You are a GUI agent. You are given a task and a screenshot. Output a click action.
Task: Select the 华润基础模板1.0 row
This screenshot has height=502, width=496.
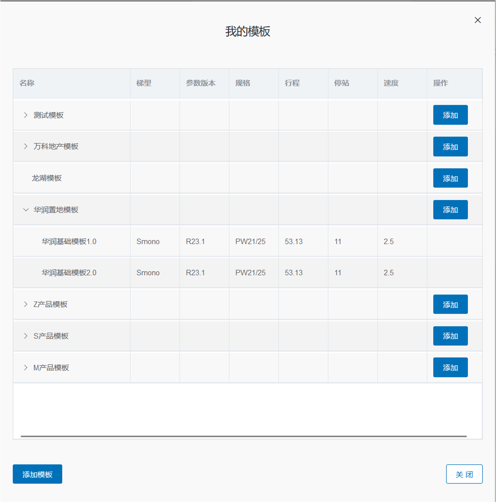pos(69,241)
